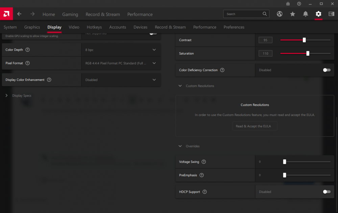Open notifications bell icon
Viewport: 338px width, 213px height.
(306, 14)
